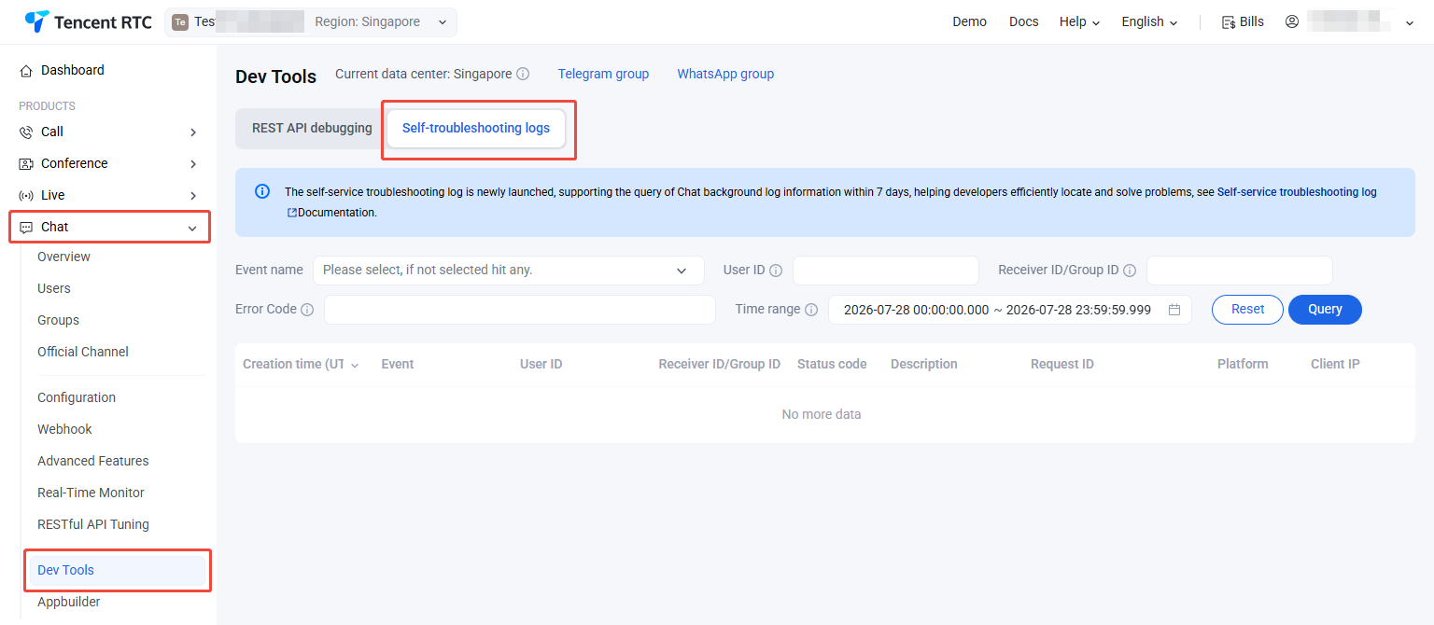Focus the Error Code input field
This screenshot has width=1434, height=625.
click(x=520, y=310)
